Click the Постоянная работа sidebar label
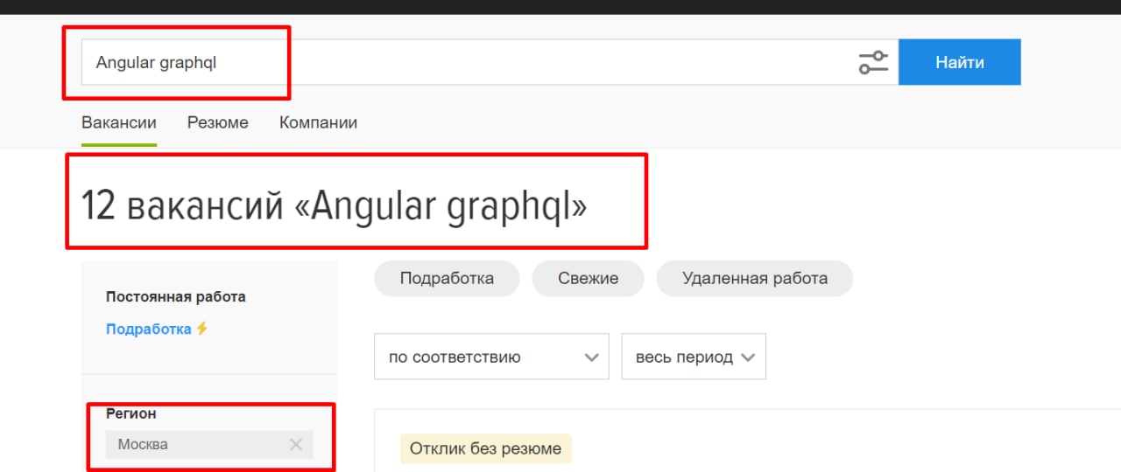The height and width of the screenshot is (472, 1121). coord(176,297)
